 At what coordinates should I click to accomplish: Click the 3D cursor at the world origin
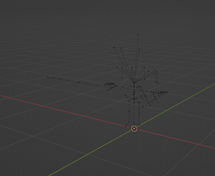click(x=134, y=128)
